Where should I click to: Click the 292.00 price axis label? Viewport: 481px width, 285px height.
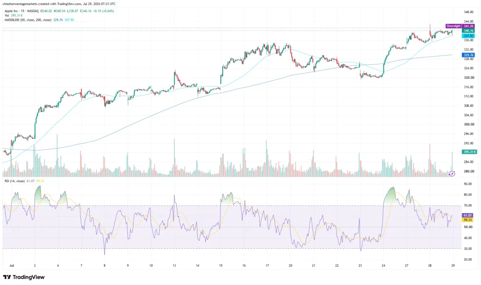(469, 143)
